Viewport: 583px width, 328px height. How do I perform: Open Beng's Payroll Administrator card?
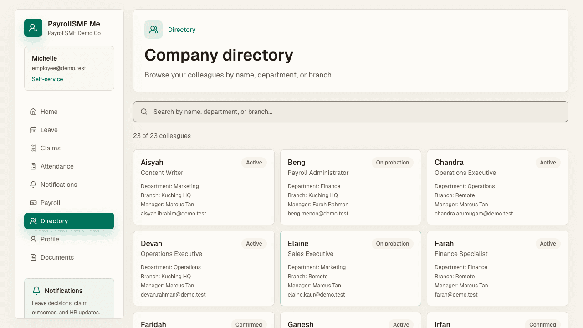tap(351, 187)
